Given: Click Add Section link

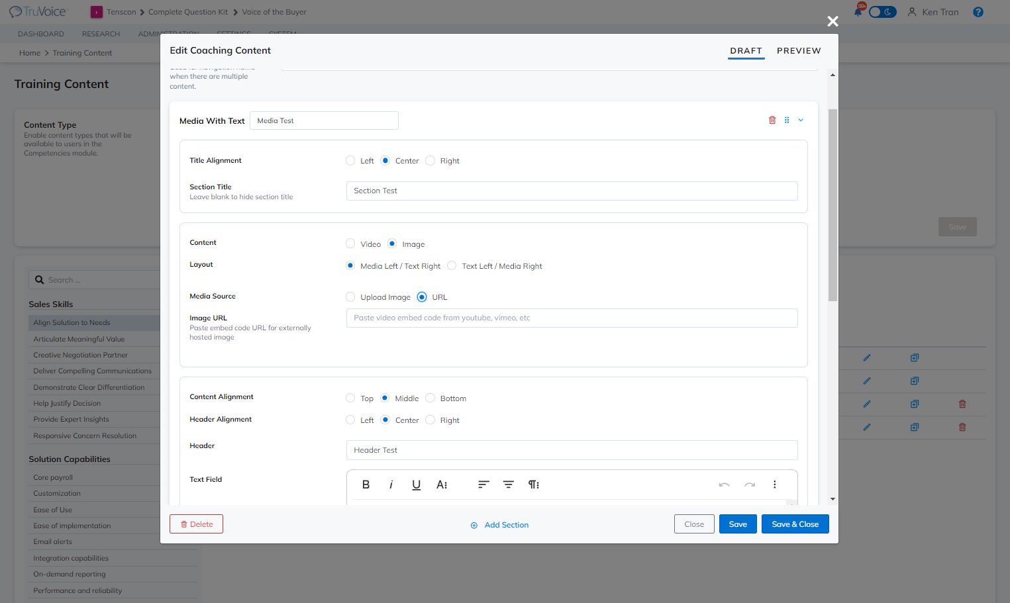Looking at the screenshot, I should click(499, 525).
